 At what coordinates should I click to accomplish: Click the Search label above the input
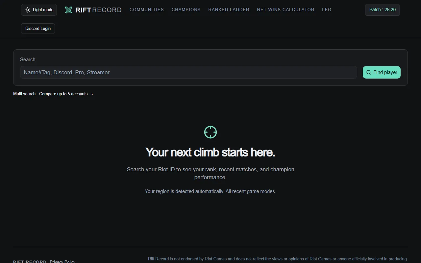[x=28, y=60]
